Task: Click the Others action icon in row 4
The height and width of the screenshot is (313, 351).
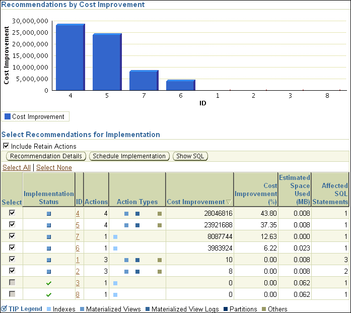Action: point(160,214)
